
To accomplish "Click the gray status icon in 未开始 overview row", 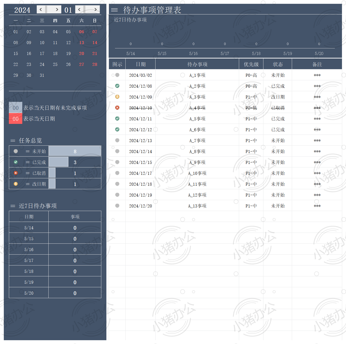I will (x=16, y=151).
